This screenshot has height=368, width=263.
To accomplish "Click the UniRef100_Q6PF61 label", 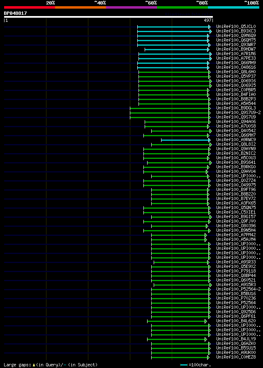I will (236, 317).
